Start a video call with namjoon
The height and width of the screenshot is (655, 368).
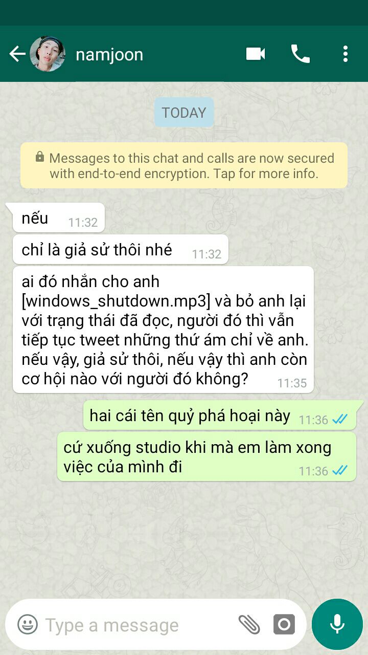coord(256,54)
